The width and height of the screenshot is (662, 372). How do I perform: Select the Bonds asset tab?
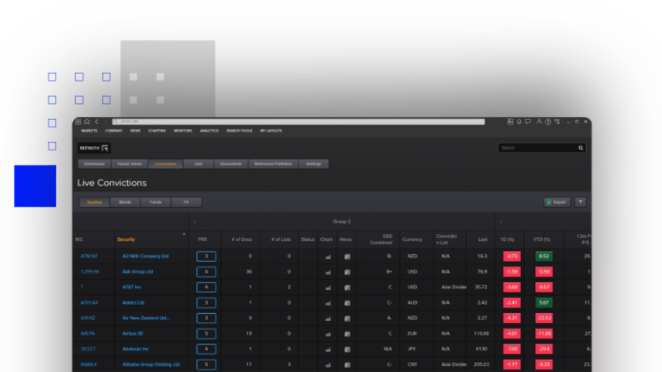pos(125,202)
